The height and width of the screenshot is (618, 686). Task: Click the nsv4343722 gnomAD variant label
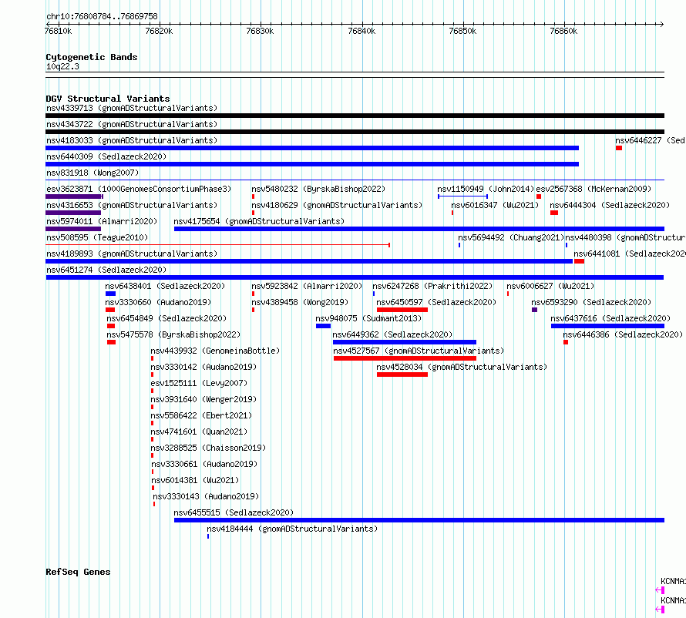[x=132, y=124]
